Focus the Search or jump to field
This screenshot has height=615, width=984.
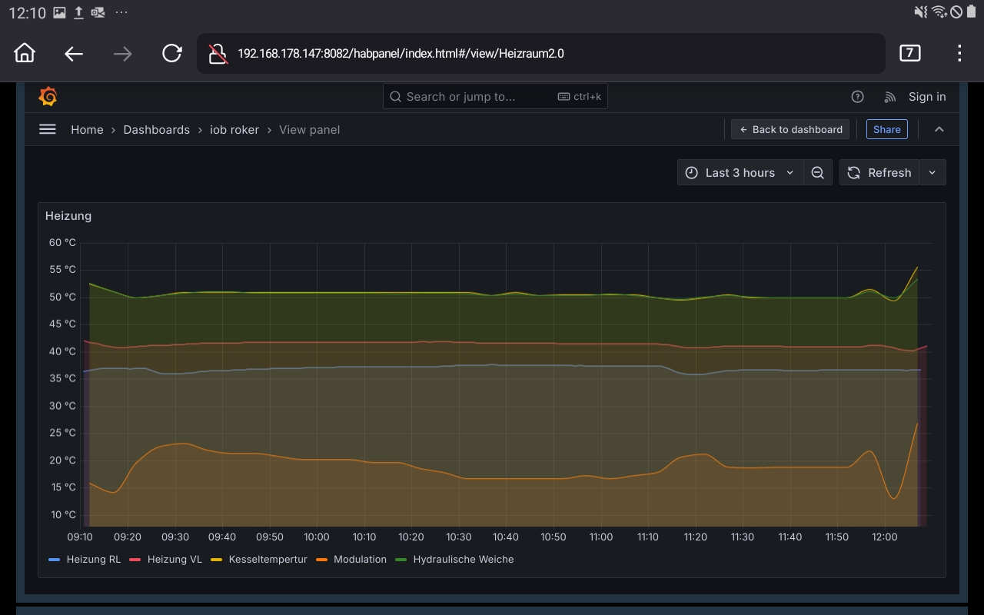495,96
